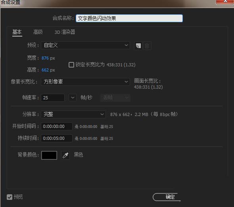Close the composition settings dialog
234x207 pixels.
click(x=225, y=2)
